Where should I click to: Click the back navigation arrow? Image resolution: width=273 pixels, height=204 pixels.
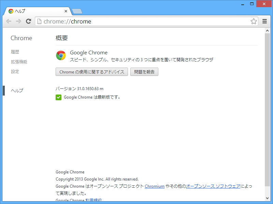(x=9, y=21)
